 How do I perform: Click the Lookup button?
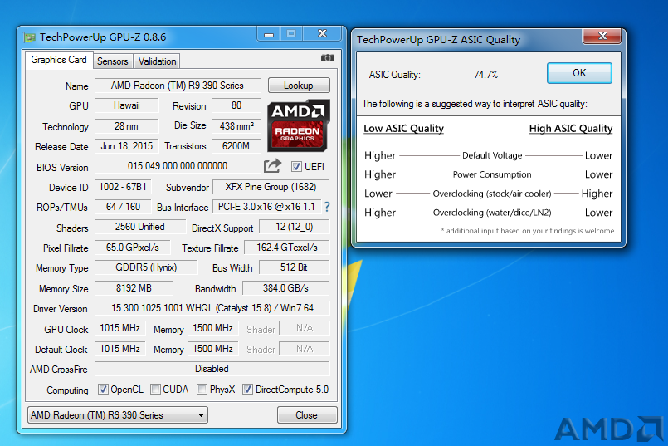pyautogui.click(x=299, y=86)
